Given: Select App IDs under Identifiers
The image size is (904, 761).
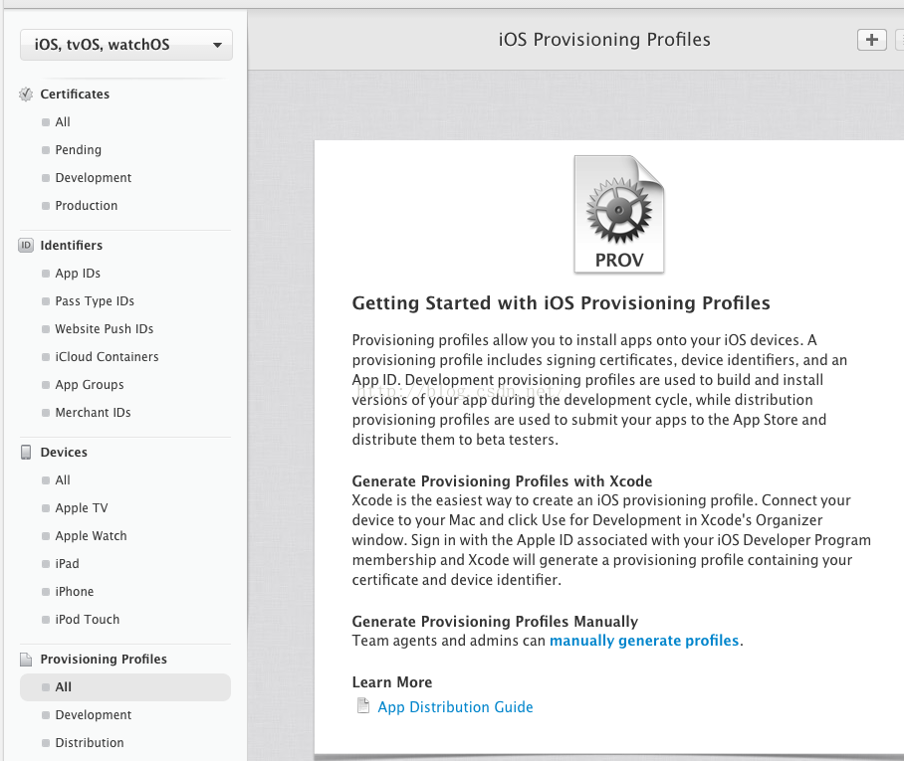Looking at the screenshot, I should point(78,274).
